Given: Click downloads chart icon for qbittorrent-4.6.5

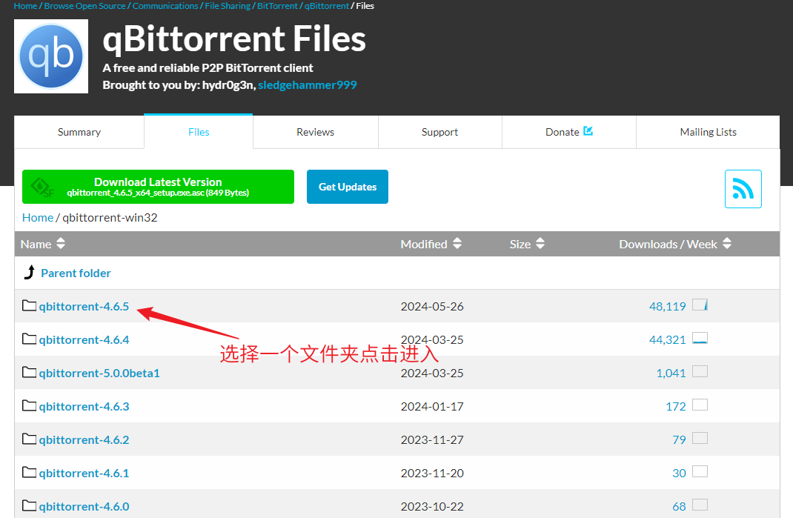Looking at the screenshot, I should [x=700, y=305].
